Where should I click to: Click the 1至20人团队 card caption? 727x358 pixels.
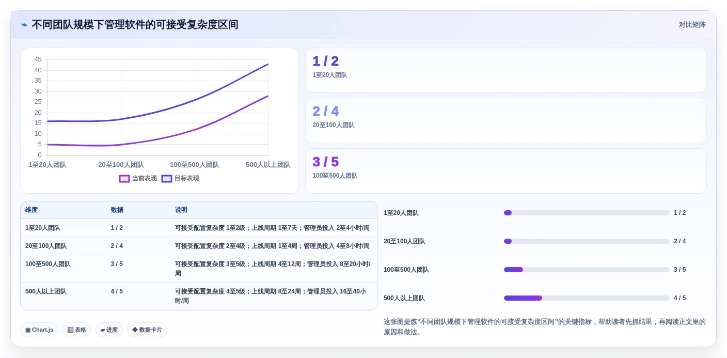tap(330, 75)
